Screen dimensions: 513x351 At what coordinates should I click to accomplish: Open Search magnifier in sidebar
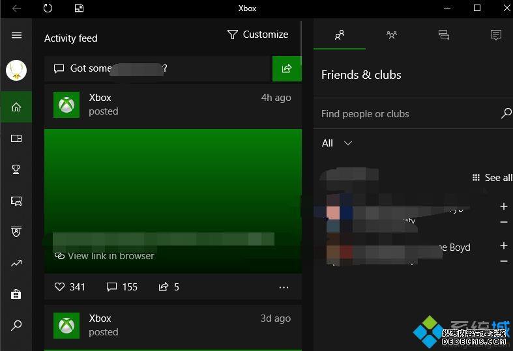pyautogui.click(x=16, y=325)
